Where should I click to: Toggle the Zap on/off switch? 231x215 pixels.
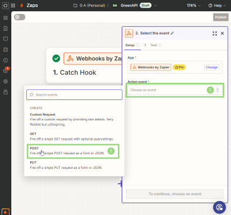coord(20,17)
